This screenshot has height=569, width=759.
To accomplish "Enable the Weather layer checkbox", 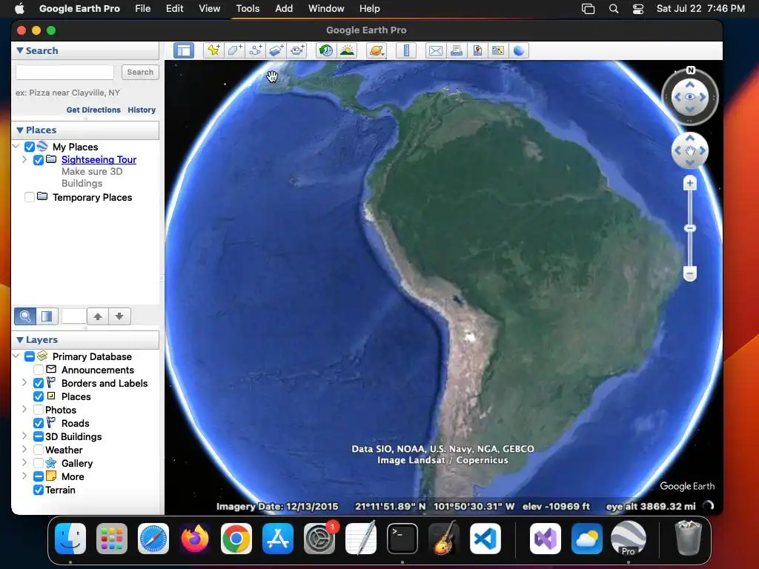I will (39, 450).
